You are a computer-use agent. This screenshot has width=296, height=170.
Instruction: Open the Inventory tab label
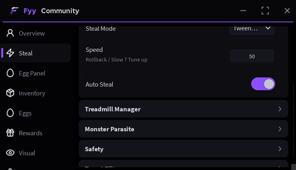point(32,93)
